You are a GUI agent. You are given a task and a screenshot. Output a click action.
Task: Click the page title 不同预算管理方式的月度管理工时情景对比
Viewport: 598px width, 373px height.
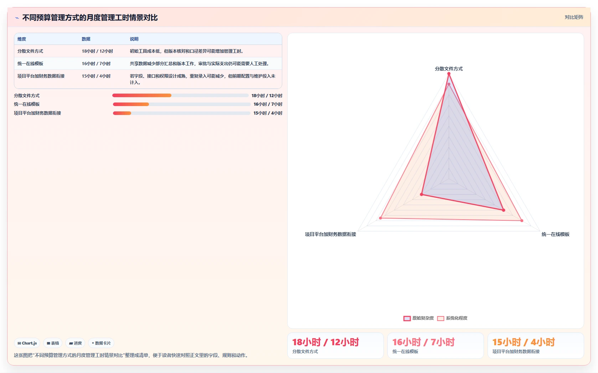coord(90,18)
